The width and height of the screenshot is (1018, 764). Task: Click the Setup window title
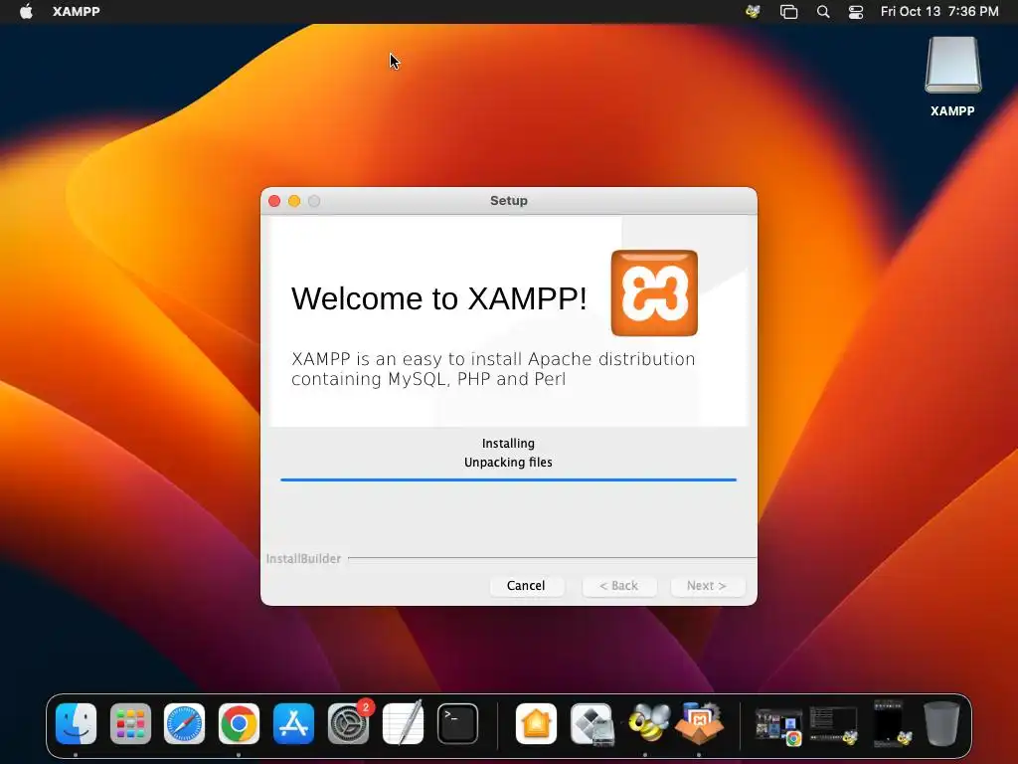(509, 201)
